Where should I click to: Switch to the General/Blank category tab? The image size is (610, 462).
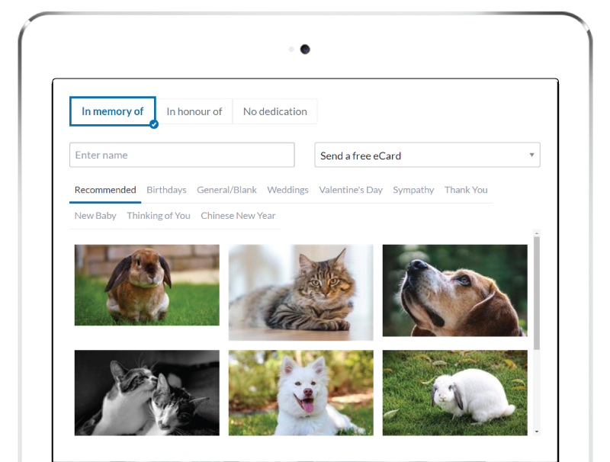(x=226, y=190)
